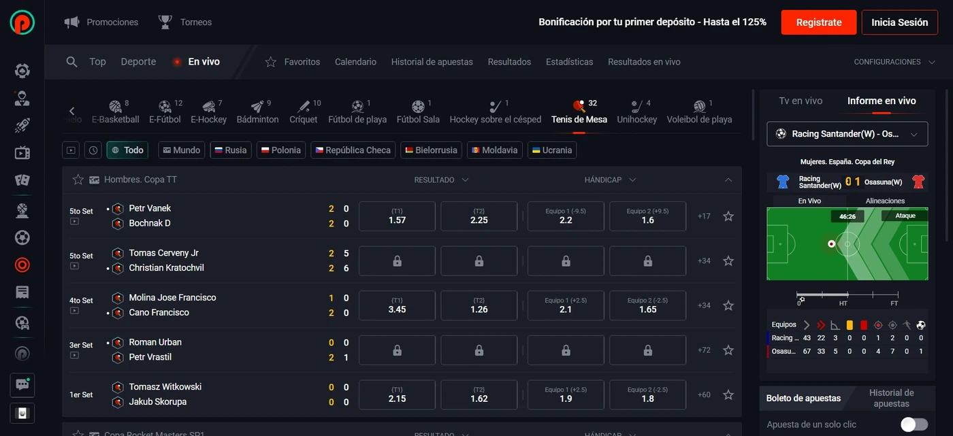953x436 pixels.
Task: Open the live chat icon in sidebar
Action: [22, 384]
